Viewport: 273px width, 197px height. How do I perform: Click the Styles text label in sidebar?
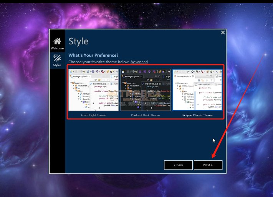(x=57, y=65)
